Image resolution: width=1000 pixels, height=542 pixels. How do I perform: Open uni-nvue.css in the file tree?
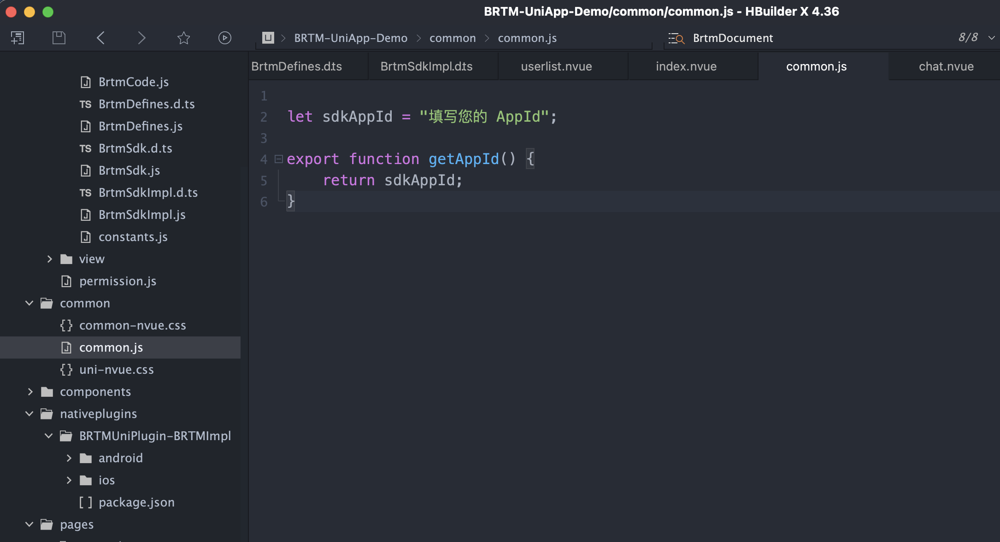coord(116,370)
